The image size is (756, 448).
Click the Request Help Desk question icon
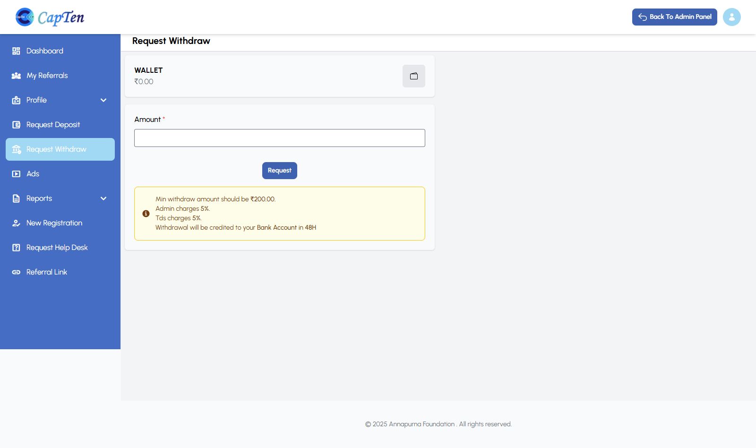pyautogui.click(x=16, y=248)
